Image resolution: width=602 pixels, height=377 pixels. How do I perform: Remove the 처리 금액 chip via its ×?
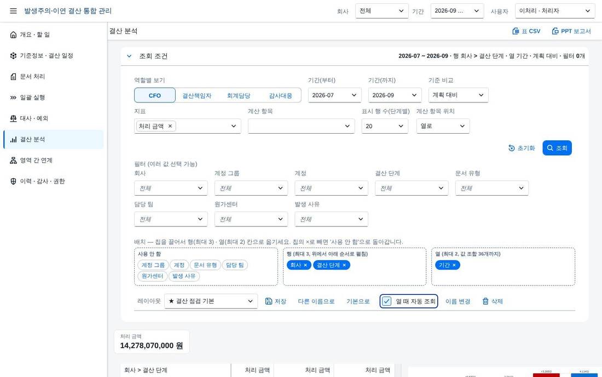tap(170, 126)
